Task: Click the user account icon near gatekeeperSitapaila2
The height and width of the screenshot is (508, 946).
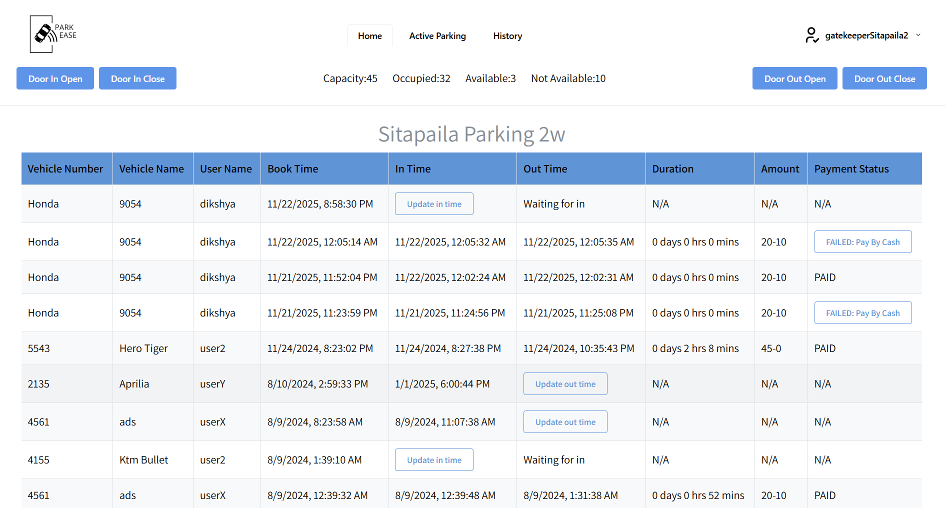Action: (811, 35)
